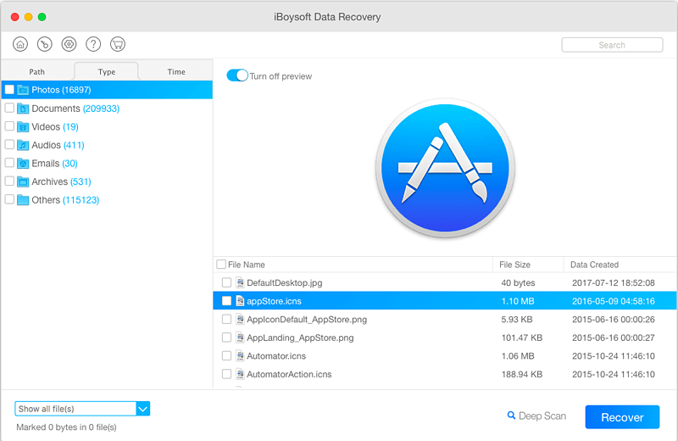This screenshot has width=678, height=441.
Task: Open the Show all file(s) dropdown arrow
Action: point(143,409)
